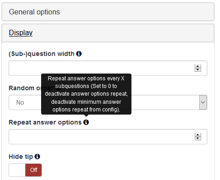Image resolution: width=220 pixels, height=180 pixels.
Task: Click the Hide tip info icon
Action: point(37,157)
